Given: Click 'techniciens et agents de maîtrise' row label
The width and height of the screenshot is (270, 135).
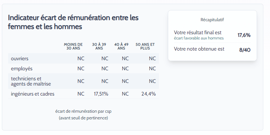Looking at the screenshot, I should [31, 81].
